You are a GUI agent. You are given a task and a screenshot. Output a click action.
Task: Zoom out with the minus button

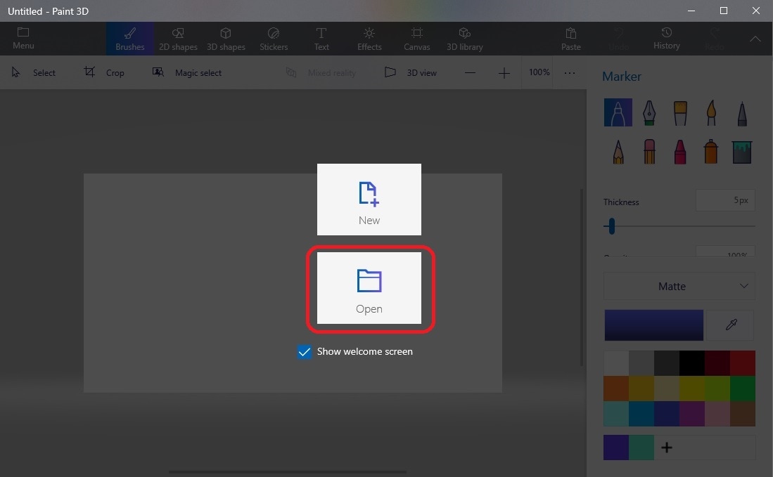[x=471, y=73]
